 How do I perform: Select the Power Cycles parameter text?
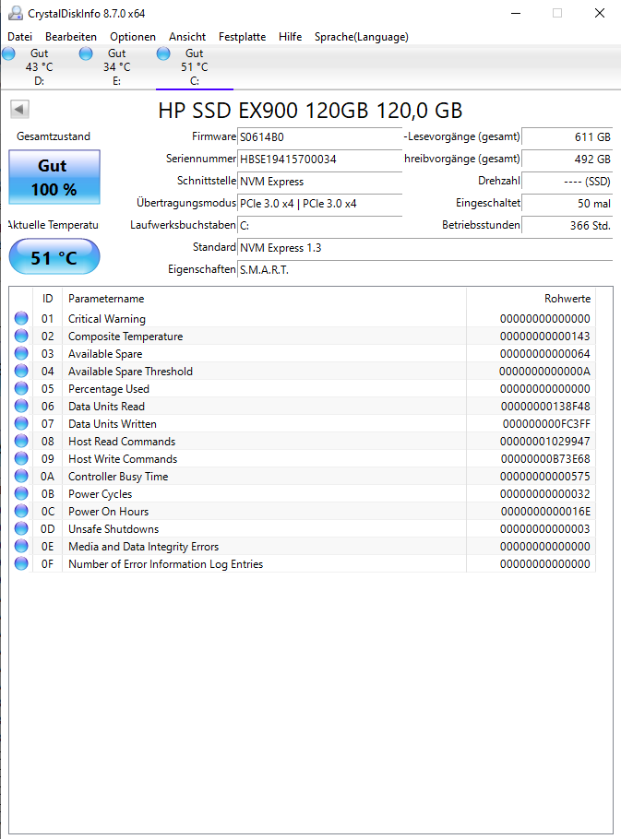pyautogui.click(x=100, y=494)
